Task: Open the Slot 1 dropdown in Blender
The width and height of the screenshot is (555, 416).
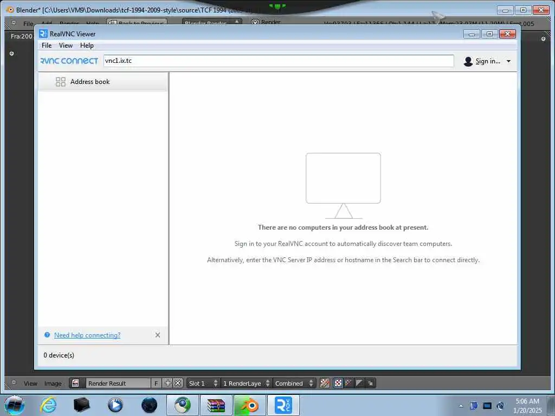Action: 203,383
